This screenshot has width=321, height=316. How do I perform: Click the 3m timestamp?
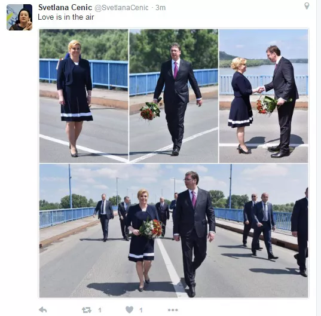click(160, 8)
